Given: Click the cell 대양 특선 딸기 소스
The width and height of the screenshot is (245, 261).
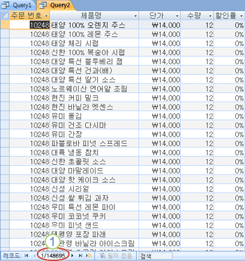Looking at the screenshot, I should [94, 80].
